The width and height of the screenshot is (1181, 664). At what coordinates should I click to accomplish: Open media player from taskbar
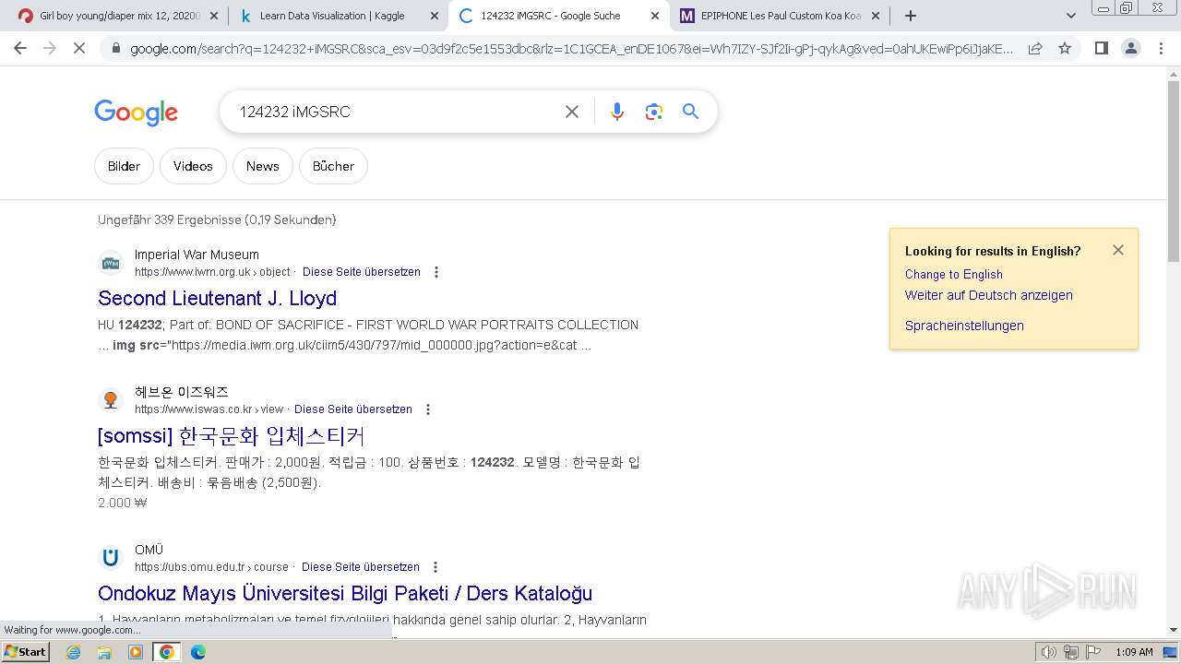(136, 652)
